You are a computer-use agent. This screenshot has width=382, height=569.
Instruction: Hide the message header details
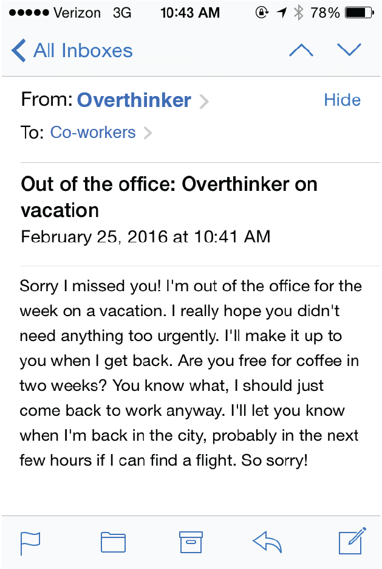pos(342,100)
